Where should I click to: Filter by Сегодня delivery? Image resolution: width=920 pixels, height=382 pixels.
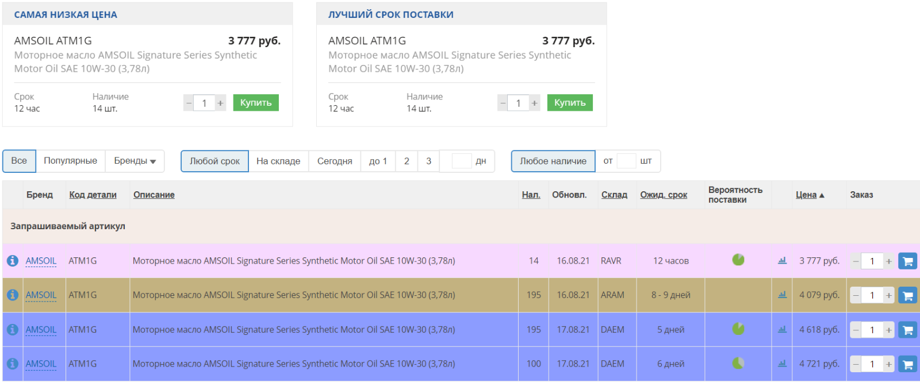tap(335, 161)
